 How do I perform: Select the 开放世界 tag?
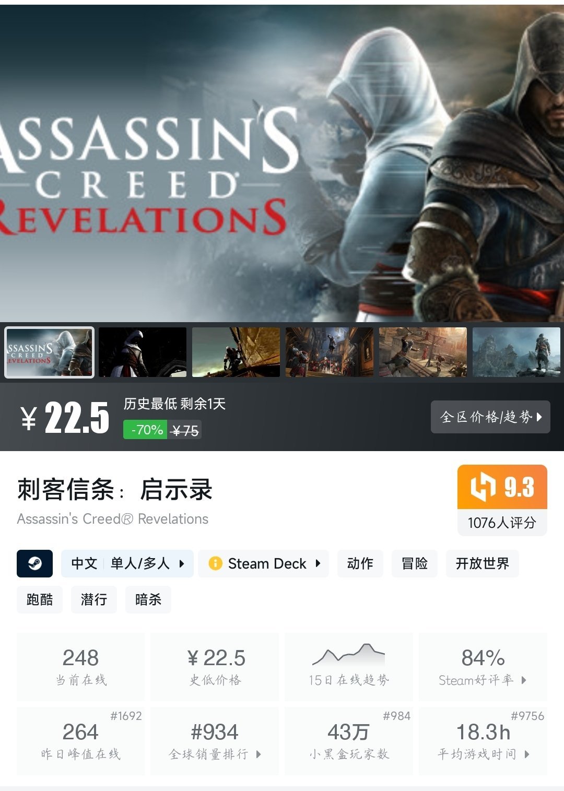tap(483, 563)
